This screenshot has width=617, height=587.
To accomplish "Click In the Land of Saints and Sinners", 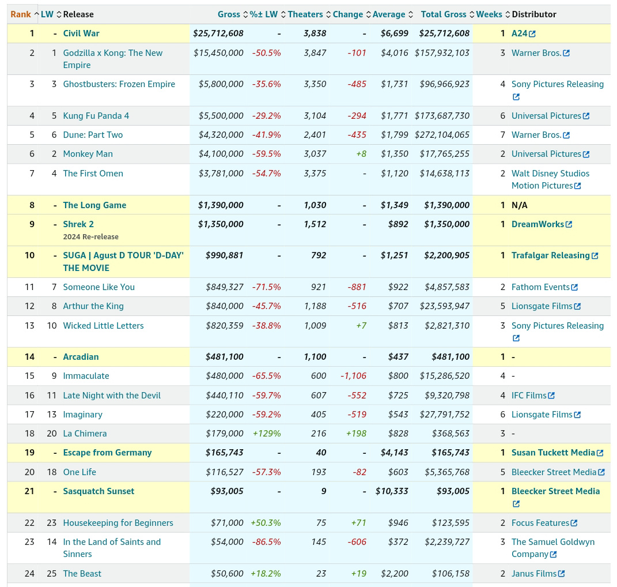I will pos(112,548).
